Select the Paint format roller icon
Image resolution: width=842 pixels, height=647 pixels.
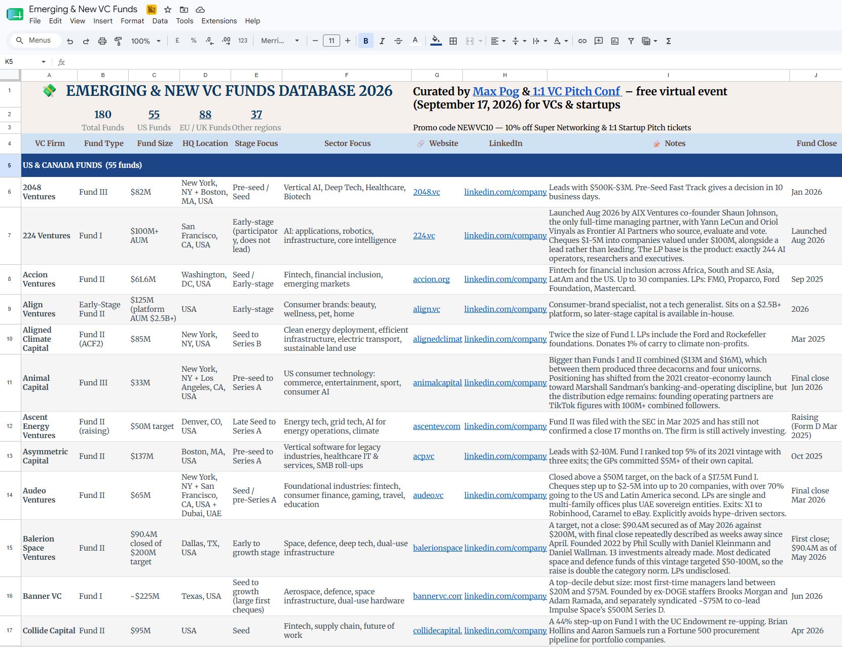118,41
